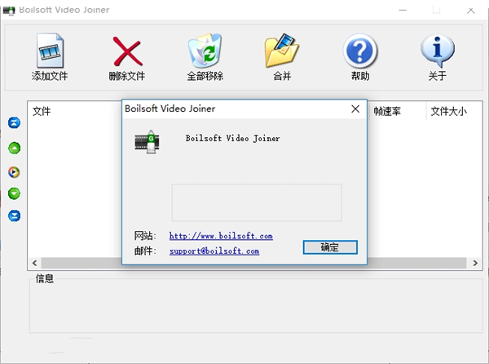Click the film strip logo in About dialog

tap(148, 142)
